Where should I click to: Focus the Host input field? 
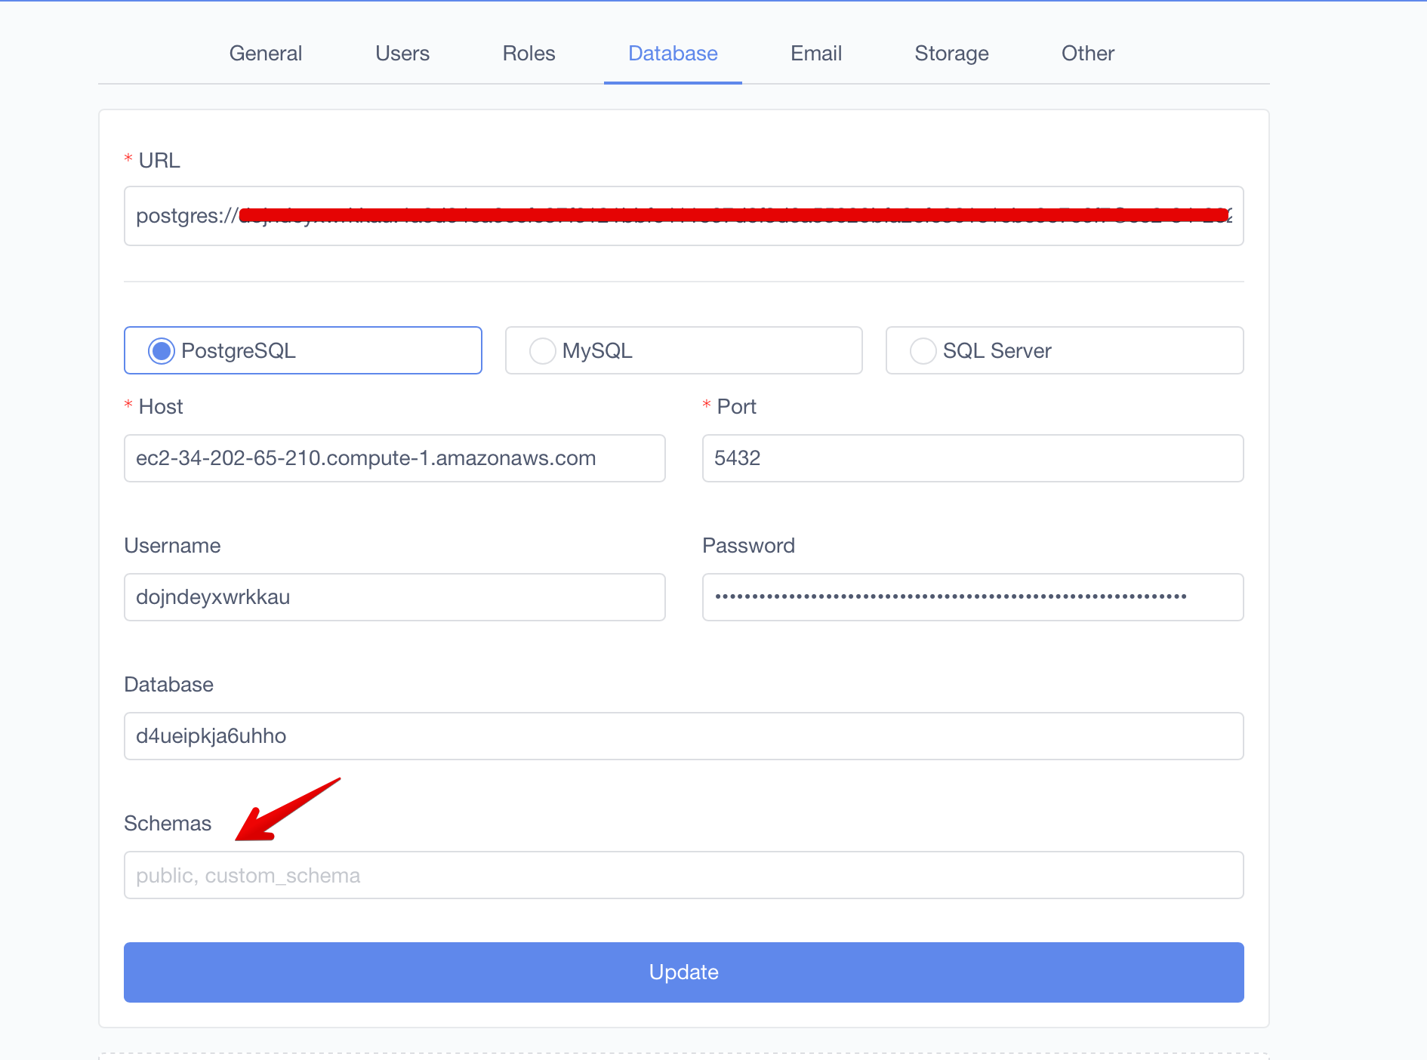click(x=394, y=458)
